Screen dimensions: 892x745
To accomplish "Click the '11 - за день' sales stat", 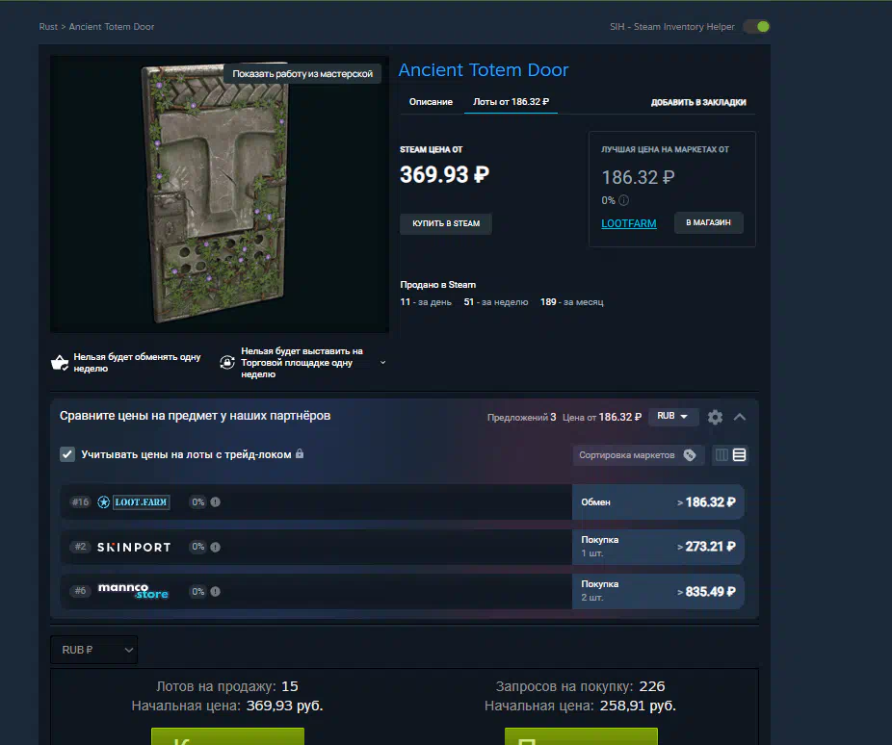I will [x=426, y=301].
